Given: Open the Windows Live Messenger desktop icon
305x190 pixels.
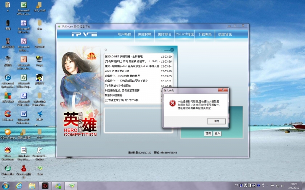Looking at the screenshot, I should click(24, 154).
